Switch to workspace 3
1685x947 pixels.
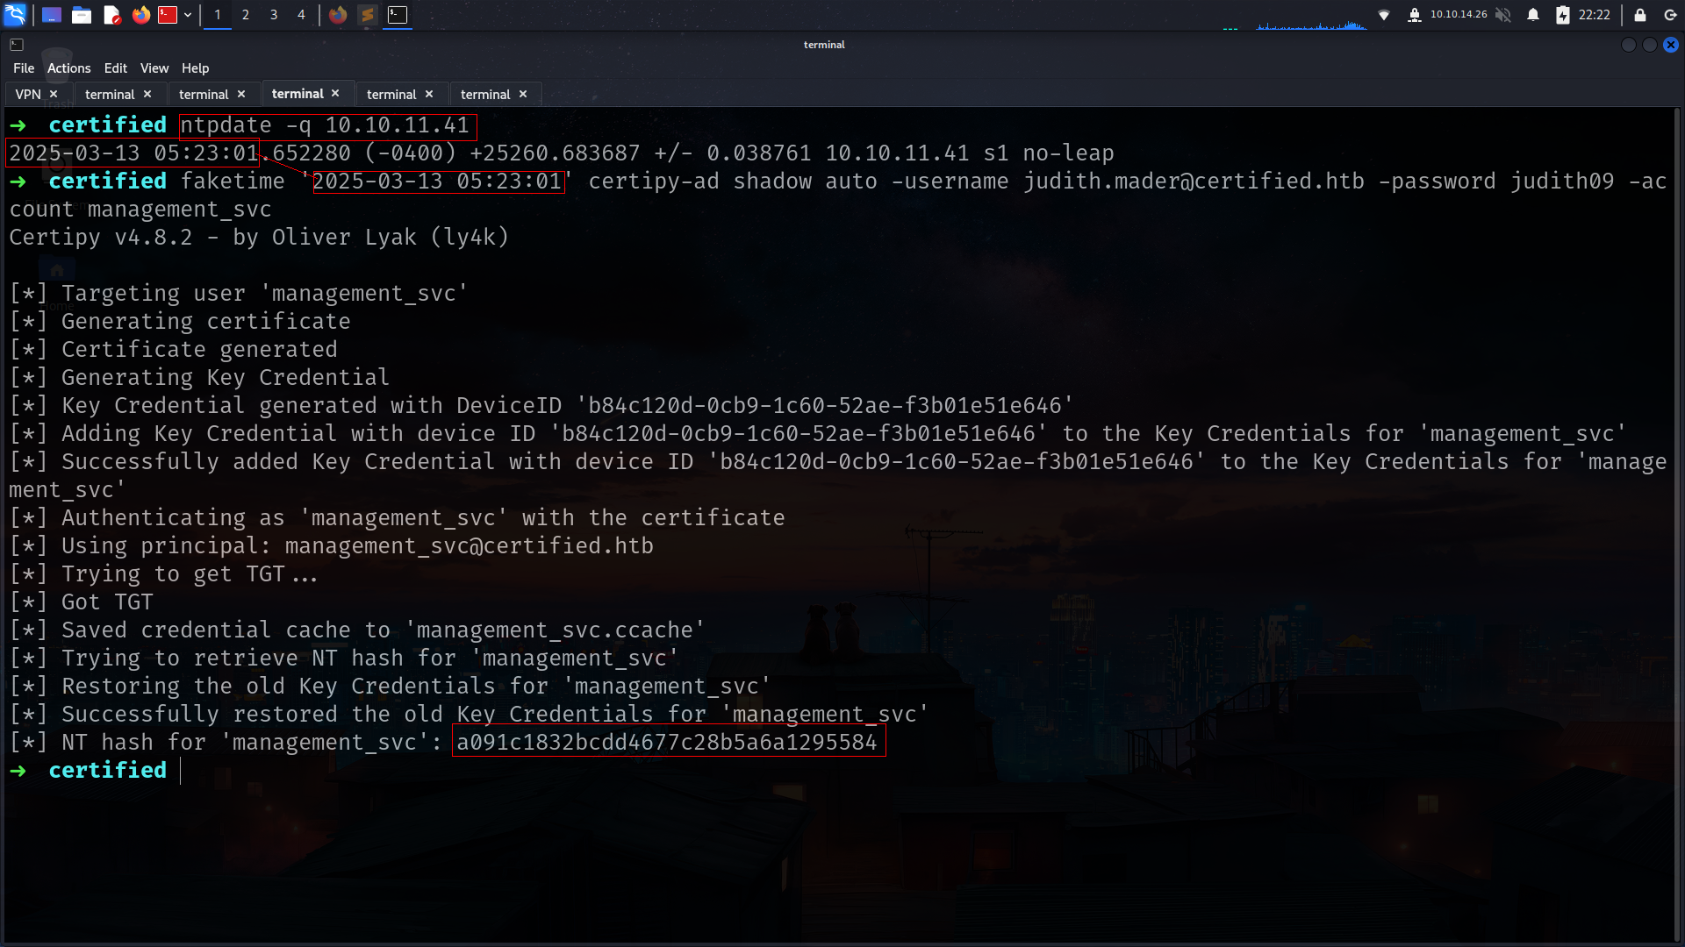(274, 15)
